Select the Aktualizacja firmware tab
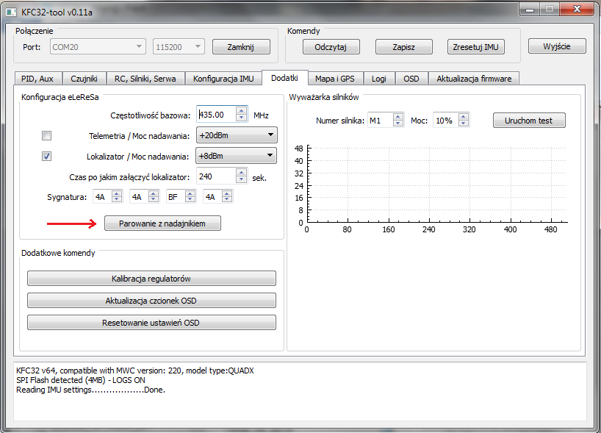The image size is (601, 433). tap(475, 79)
